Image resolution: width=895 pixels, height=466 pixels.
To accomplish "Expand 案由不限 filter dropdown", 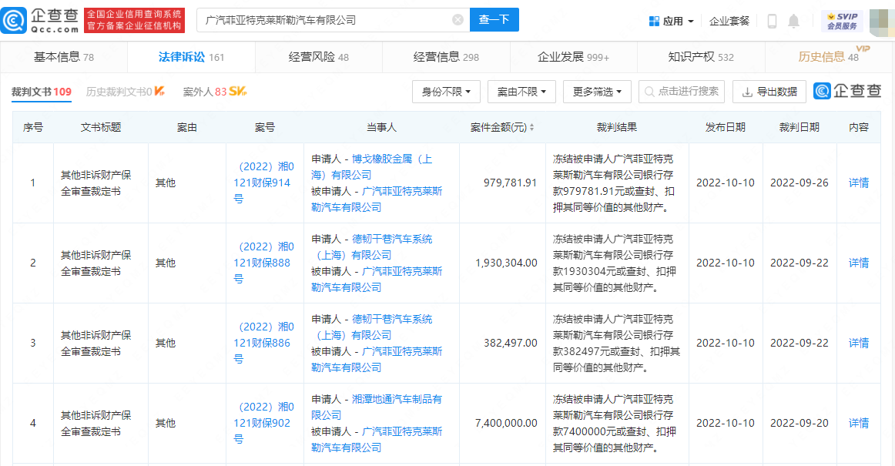I will 521,92.
